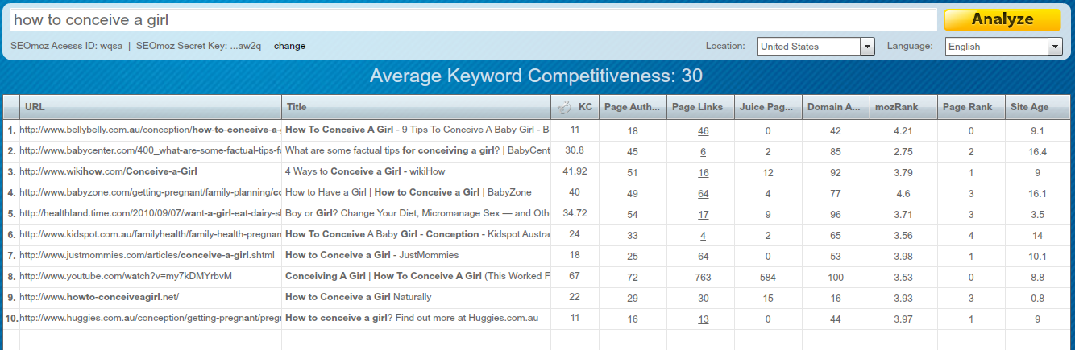The image size is (1075, 350).
Task: Open page links count 46 for bellybelly
Action: point(704,130)
